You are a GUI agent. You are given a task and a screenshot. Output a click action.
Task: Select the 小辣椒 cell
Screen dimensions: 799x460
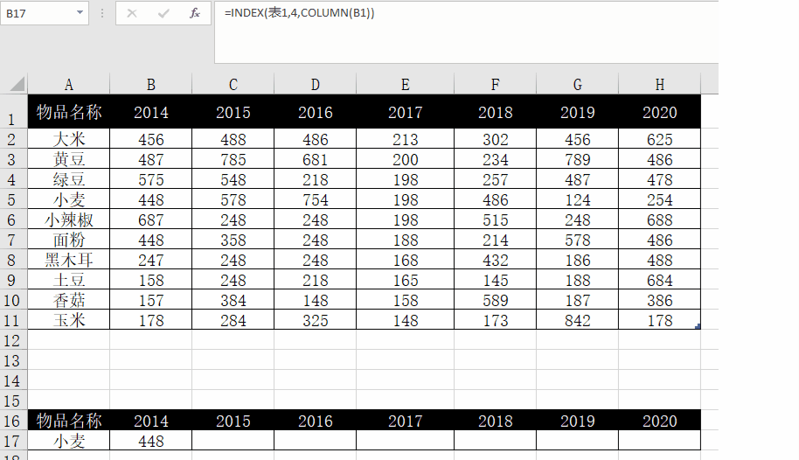coord(69,220)
